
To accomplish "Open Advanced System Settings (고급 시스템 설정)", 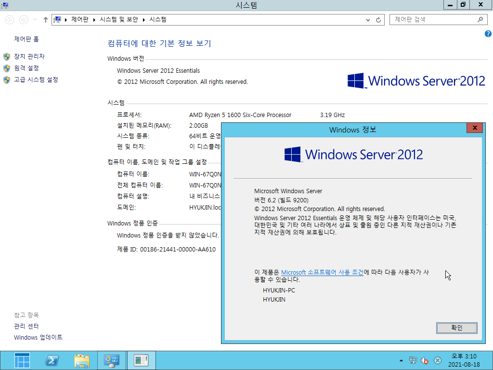I will tap(36, 80).
